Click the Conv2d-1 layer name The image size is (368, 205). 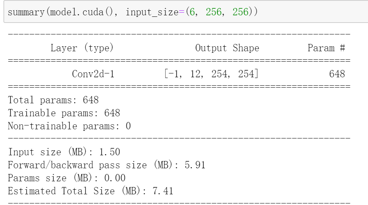click(x=93, y=74)
